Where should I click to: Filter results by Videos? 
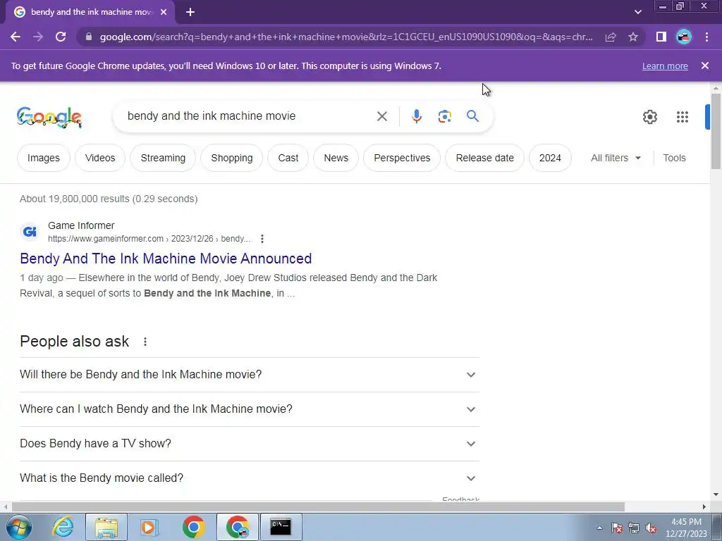click(100, 158)
